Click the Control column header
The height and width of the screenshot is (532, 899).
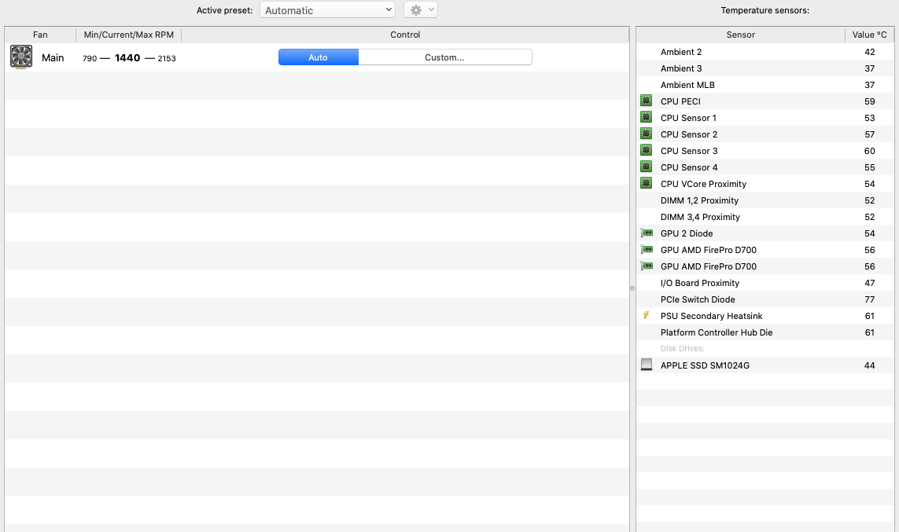[x=405, y=35]
